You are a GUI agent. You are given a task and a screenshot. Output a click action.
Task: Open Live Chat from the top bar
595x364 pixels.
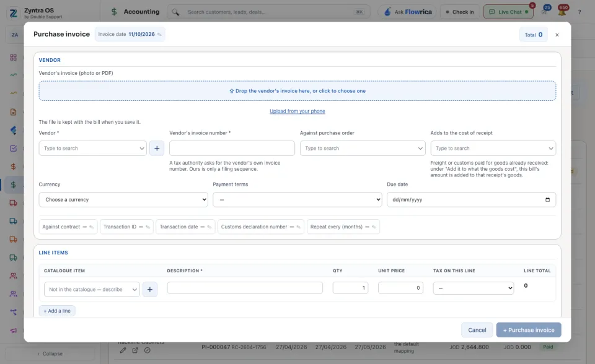click(x=508, y=12)
